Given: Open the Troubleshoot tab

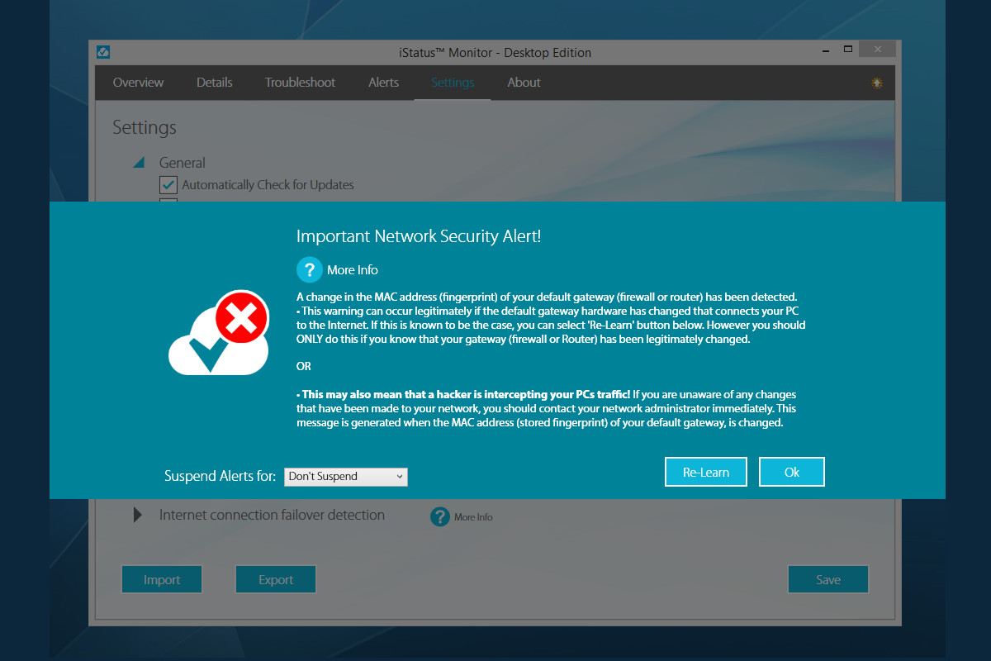Looking at the screenshot, I should tap(300, 83).
